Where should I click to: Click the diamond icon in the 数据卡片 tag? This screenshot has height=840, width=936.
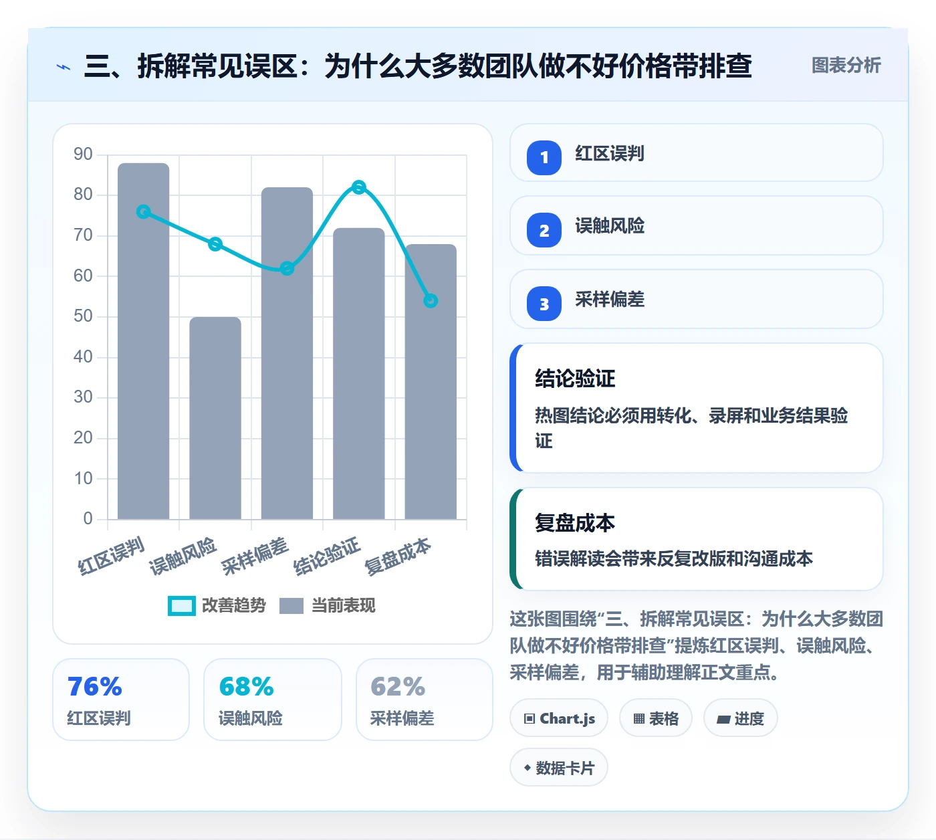pyautogui.click(x=528, y=768)
